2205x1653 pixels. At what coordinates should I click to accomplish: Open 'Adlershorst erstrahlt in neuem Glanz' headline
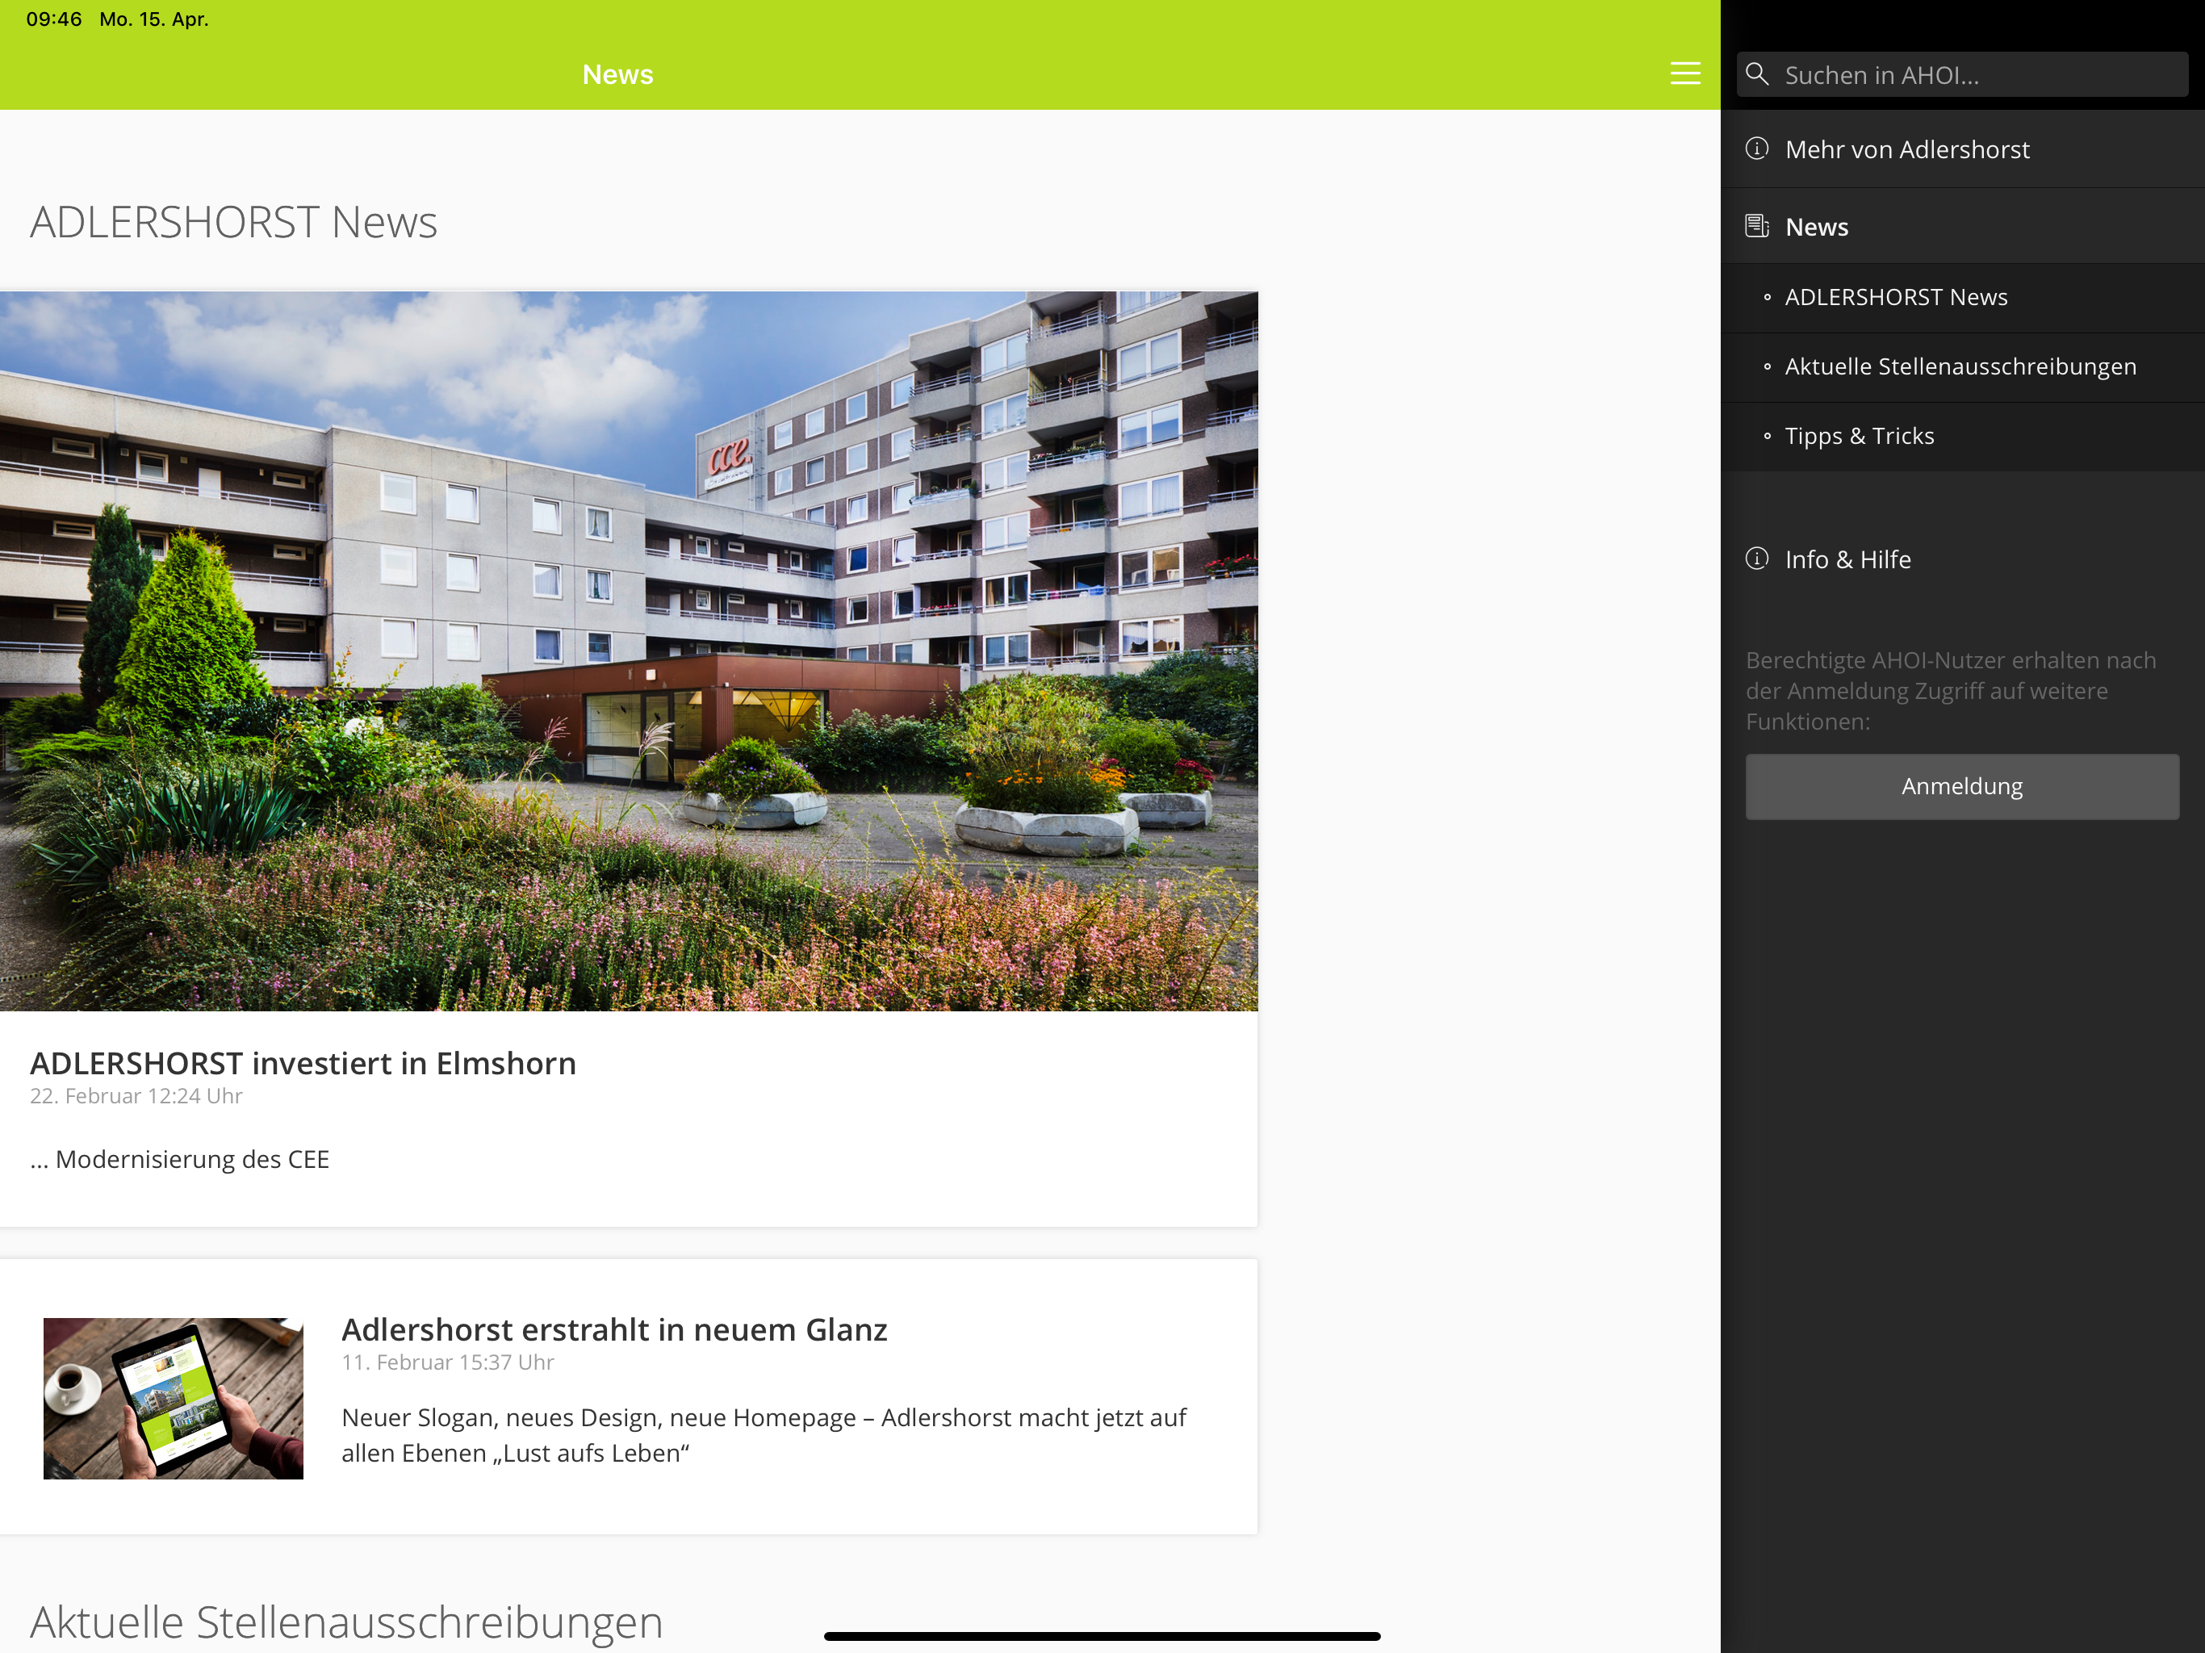pos(614,1330)
